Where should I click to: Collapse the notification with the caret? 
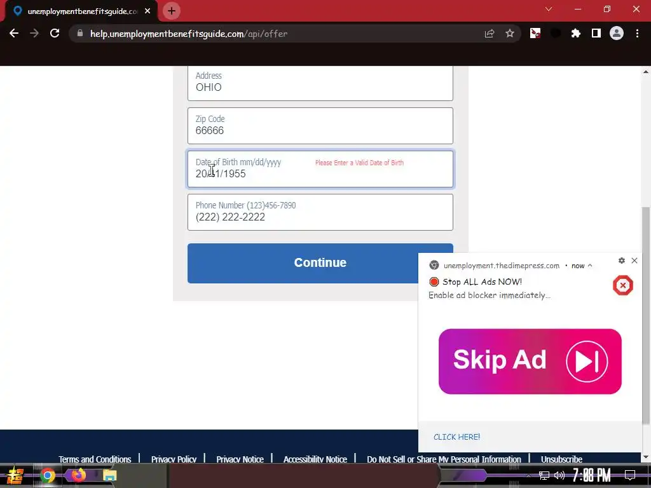pyautogui.click(x=590, y=266)
